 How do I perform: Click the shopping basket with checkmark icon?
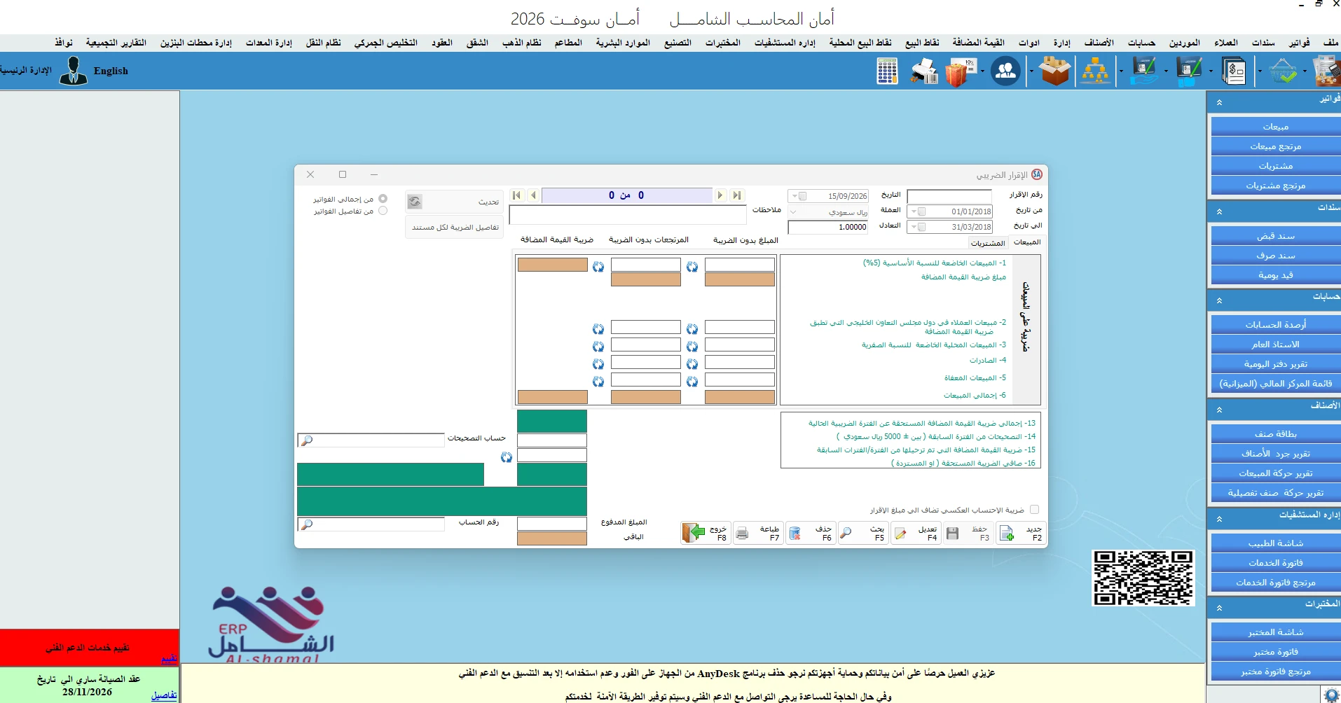tap(1284, 71)
